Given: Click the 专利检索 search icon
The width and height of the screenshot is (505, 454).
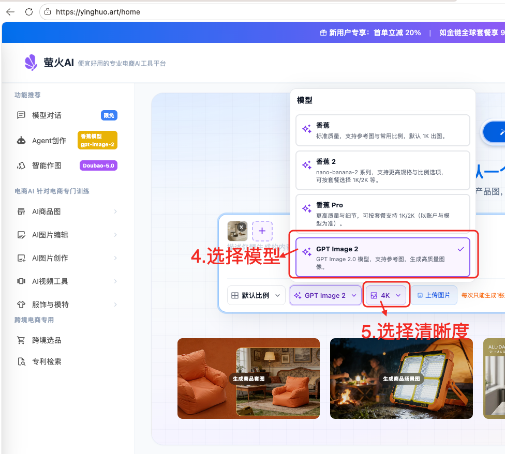Looking at the screenshot, I should point(21,361).
